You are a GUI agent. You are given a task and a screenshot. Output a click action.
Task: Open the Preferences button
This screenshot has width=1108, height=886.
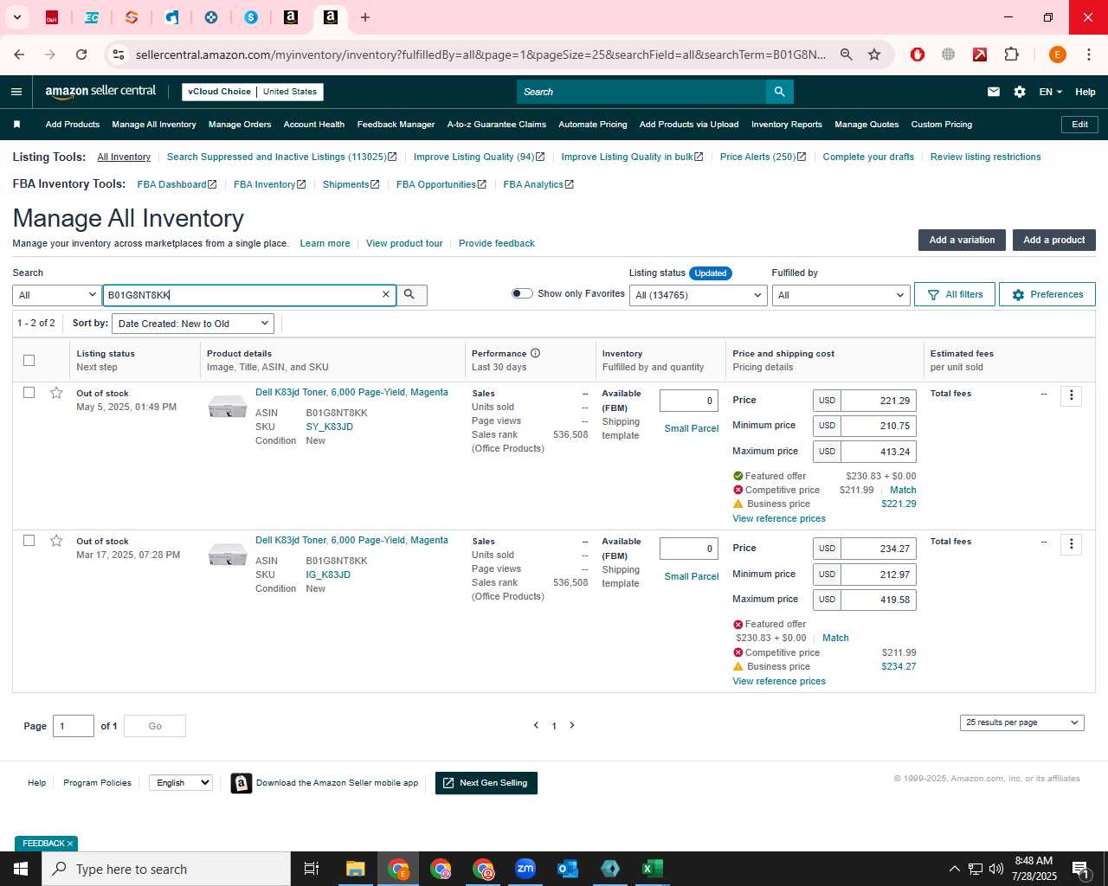[x=1047, y=294]
